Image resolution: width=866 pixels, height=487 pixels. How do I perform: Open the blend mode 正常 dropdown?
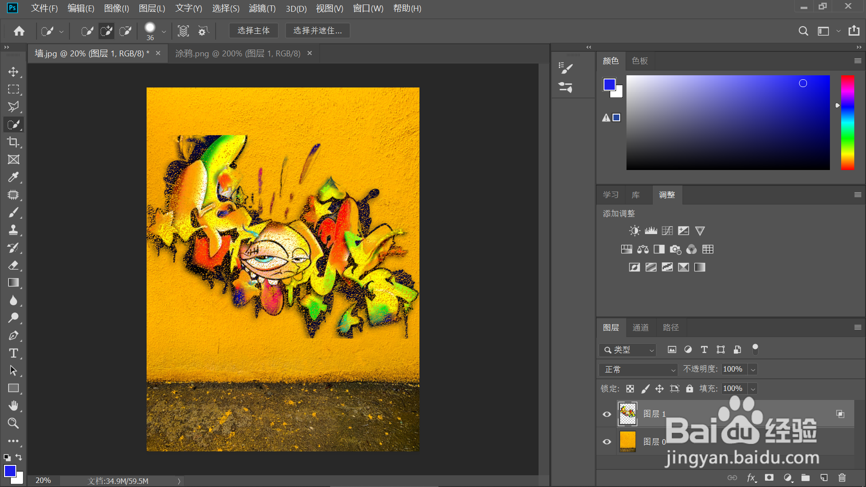tap(638, 369)
